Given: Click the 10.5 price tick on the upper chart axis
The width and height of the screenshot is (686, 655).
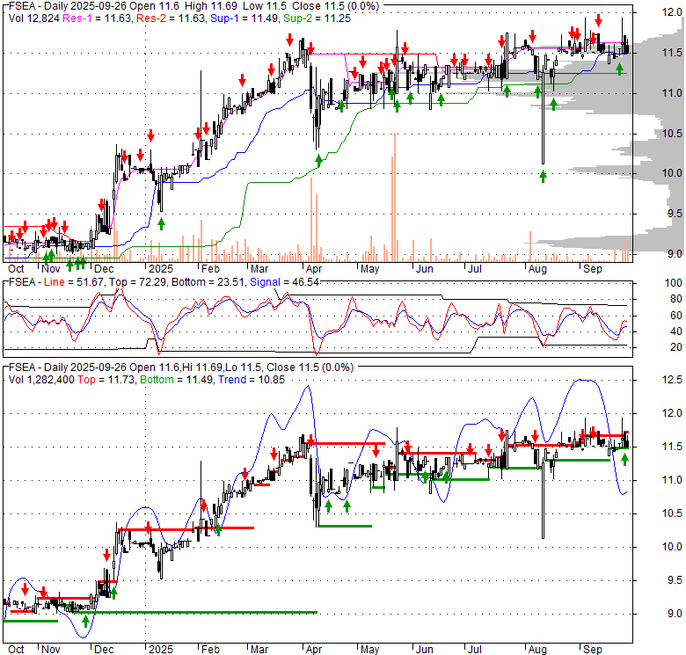Looking at the screenshot, I should (x=672, y=134).
